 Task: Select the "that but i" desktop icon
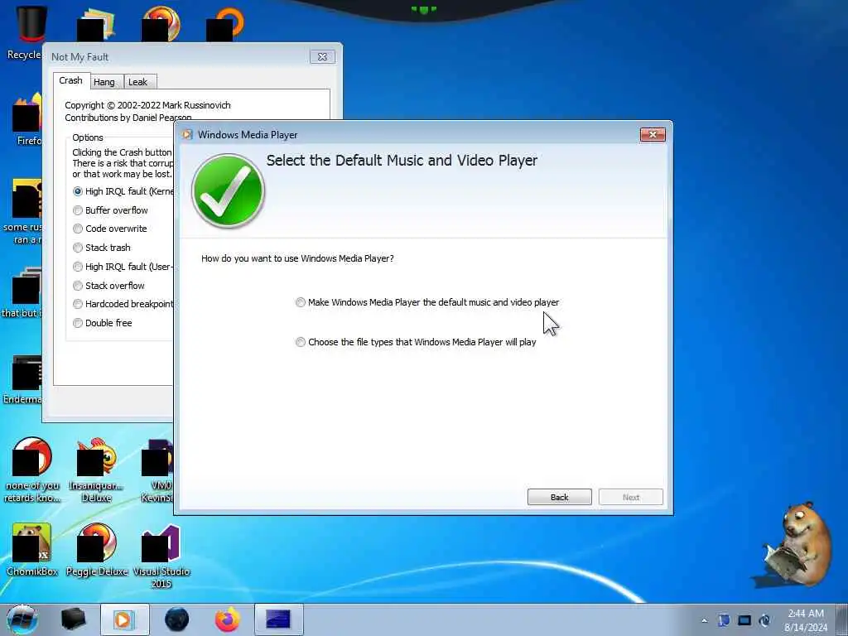(x=22, y=292)
